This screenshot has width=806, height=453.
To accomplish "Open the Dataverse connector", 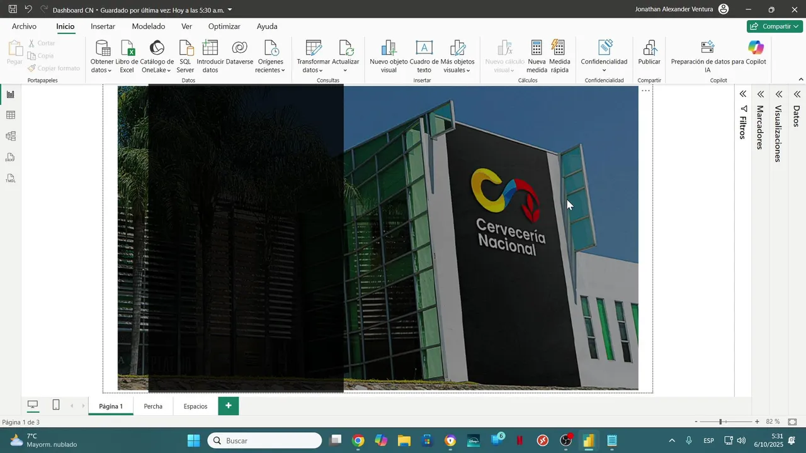I will (239, 53).
